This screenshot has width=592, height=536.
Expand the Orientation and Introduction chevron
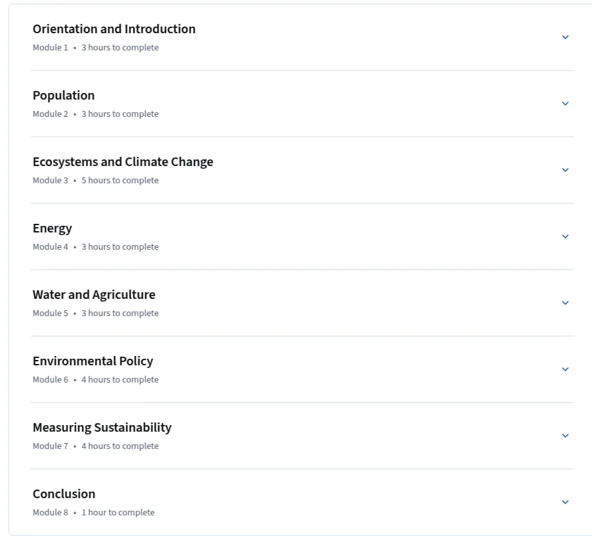(565, 37)
